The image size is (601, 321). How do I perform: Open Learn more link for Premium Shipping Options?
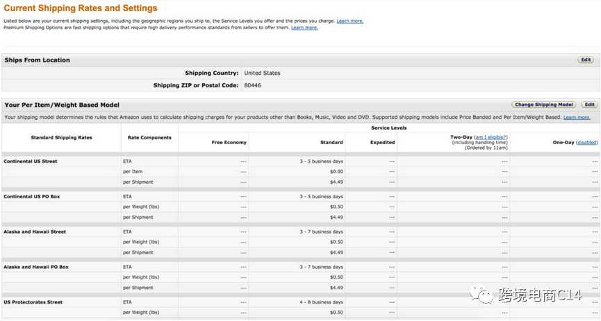[x=304, y=28]
